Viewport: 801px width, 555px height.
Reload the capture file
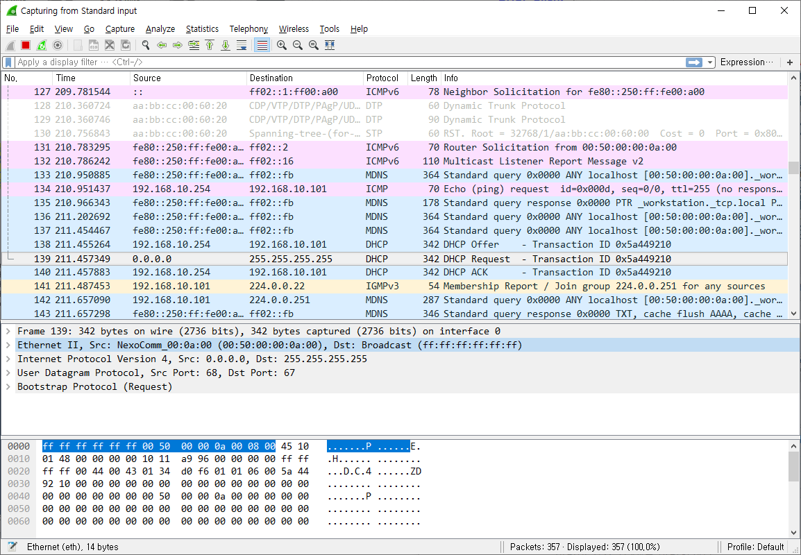(x=126, y=46)
